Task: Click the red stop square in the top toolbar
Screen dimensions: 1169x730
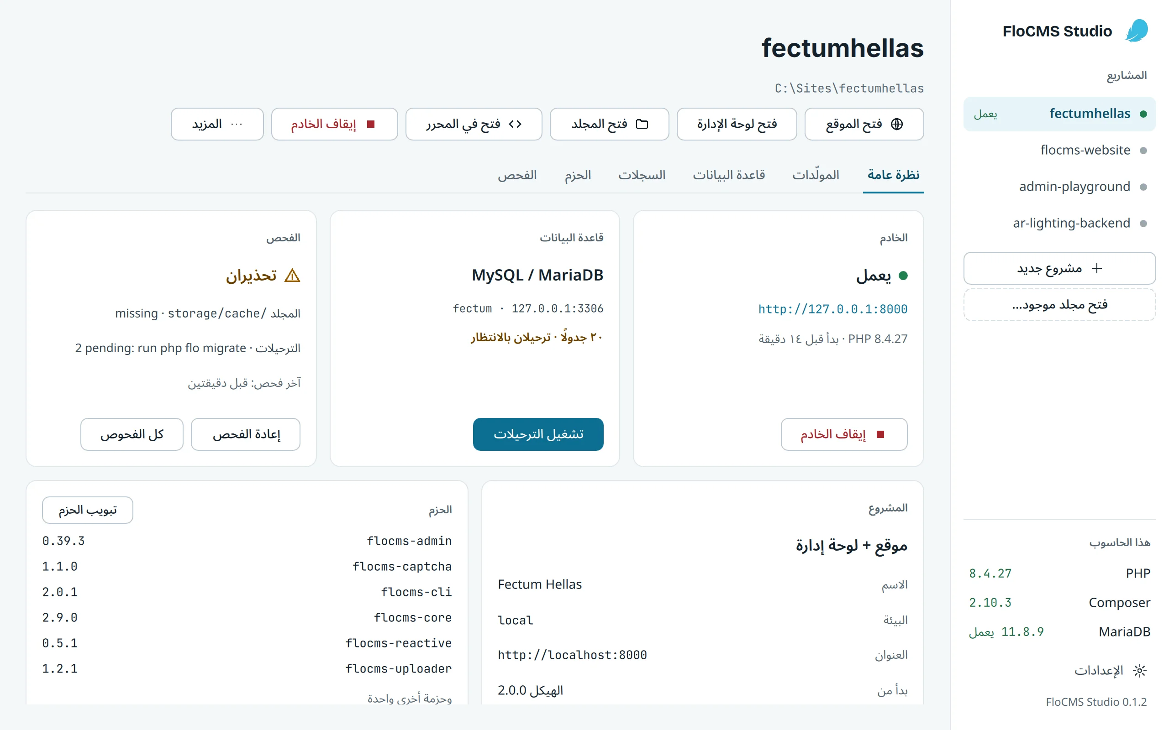Action: click(x=371, y=124)
